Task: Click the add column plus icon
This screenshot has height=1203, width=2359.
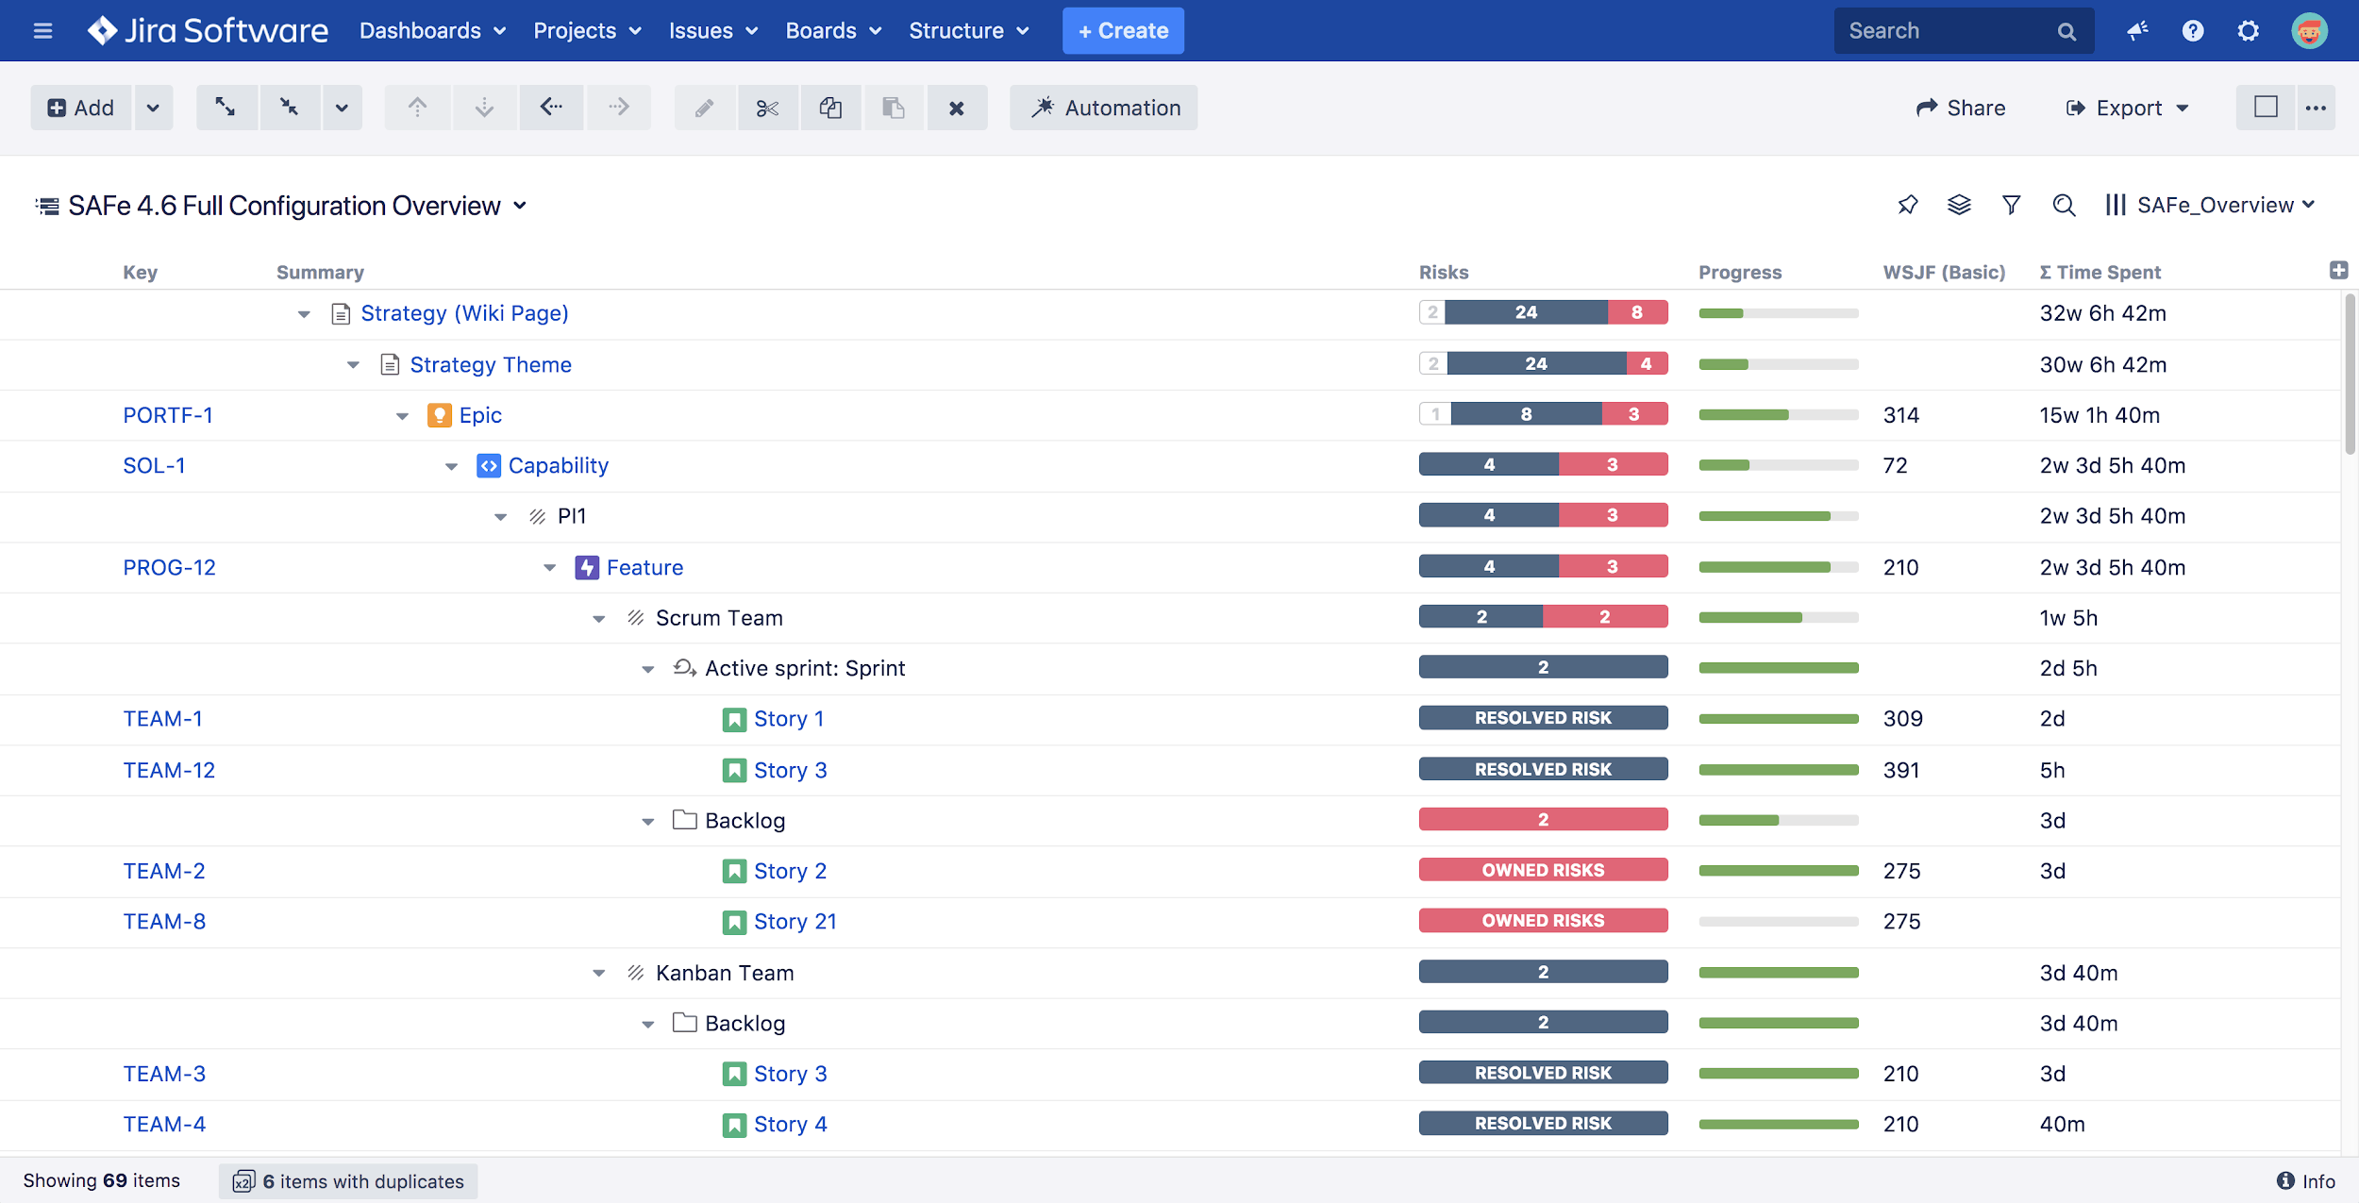Action: [x=2338, y=271]
